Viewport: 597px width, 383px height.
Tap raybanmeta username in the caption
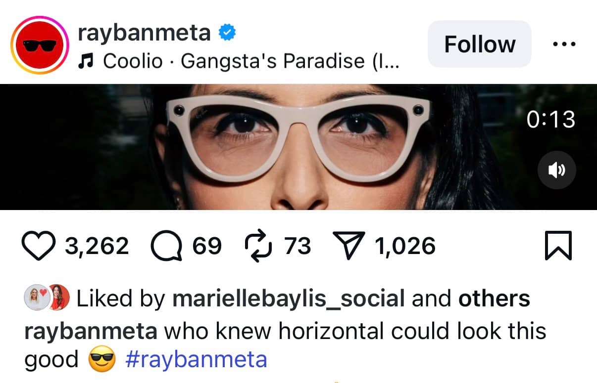pyautogui.click(x=91, y=332)
